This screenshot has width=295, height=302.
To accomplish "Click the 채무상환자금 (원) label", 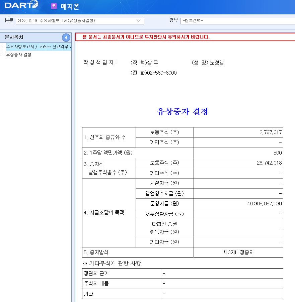I will 164,214.
